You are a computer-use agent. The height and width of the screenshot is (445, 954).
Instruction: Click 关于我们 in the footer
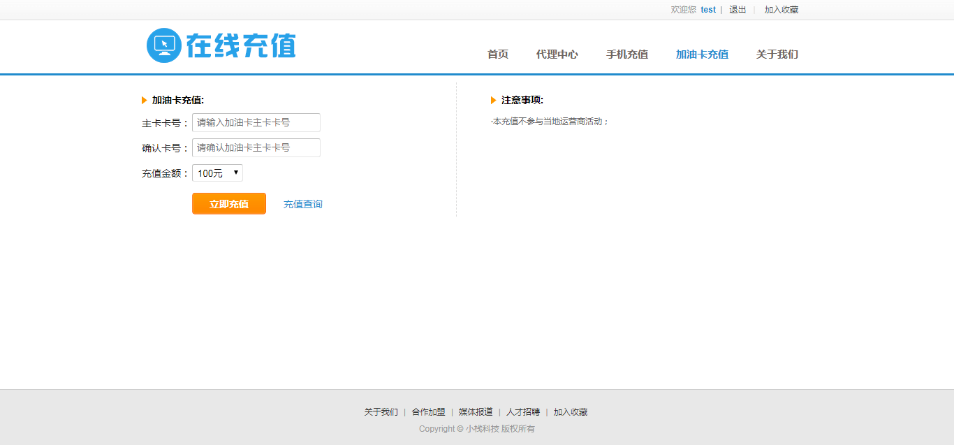[381, 412]
